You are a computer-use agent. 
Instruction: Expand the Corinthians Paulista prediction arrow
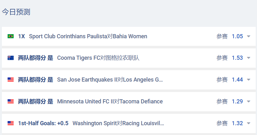click(x=249, y=36)
